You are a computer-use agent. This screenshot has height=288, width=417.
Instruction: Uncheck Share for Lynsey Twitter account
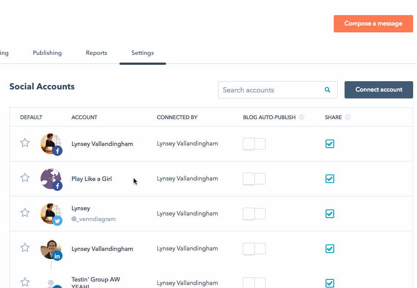pos(330,214)
